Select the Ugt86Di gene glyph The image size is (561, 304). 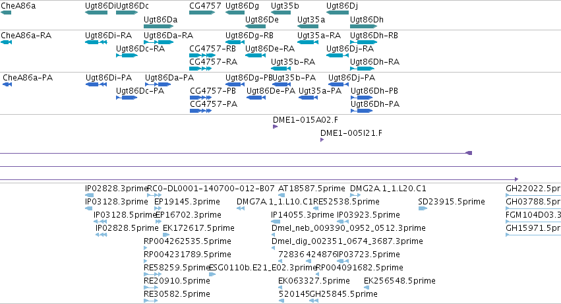tap(96, 13)
